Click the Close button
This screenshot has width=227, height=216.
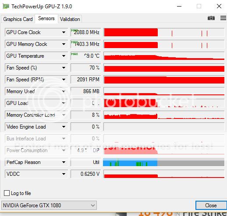[211, 206]
